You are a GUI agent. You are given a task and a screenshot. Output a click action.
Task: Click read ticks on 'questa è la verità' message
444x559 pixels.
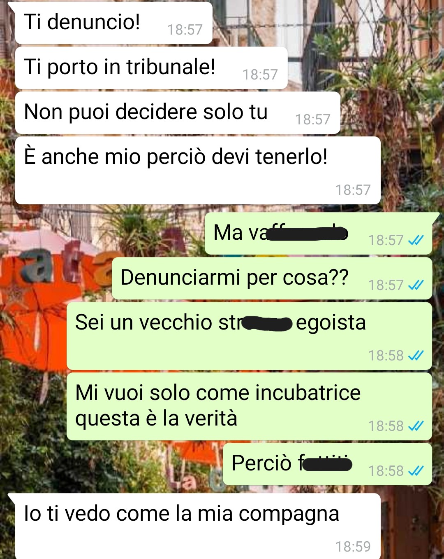416,426
